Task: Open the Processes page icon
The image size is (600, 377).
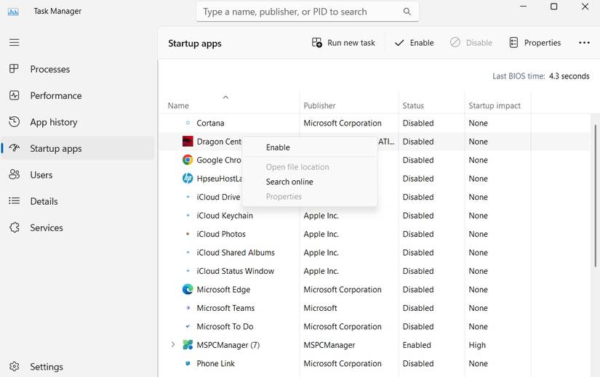Action: pos(14,69)
